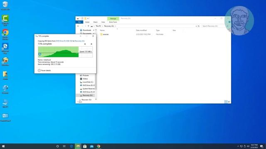Click the New folder quick access icon
Screen dimensions: 266x149
point(85,18)
